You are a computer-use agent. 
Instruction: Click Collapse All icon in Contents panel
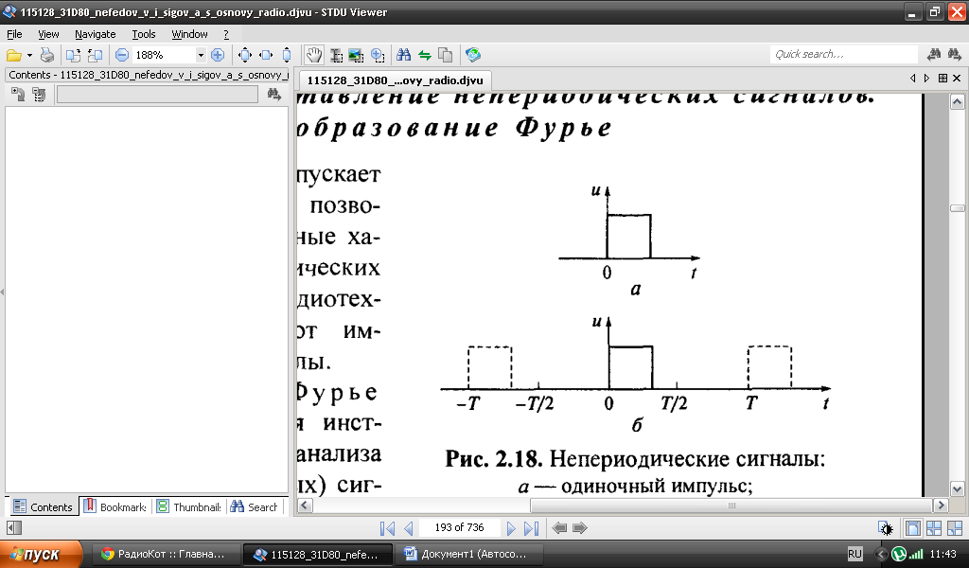point(39,94)
